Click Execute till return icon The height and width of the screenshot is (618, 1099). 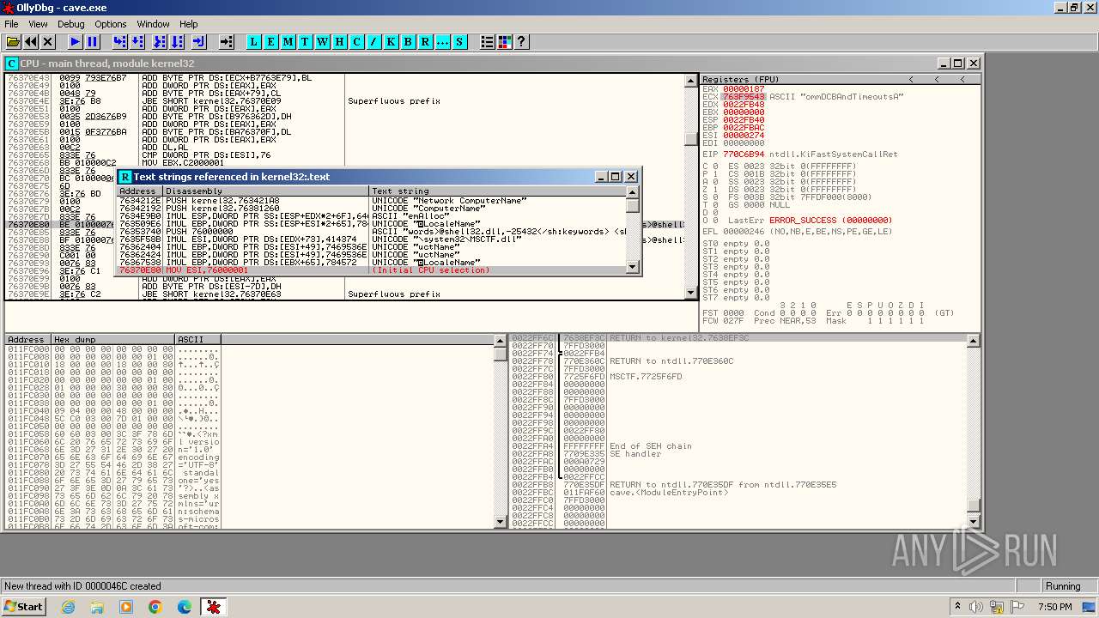point(198,41)
